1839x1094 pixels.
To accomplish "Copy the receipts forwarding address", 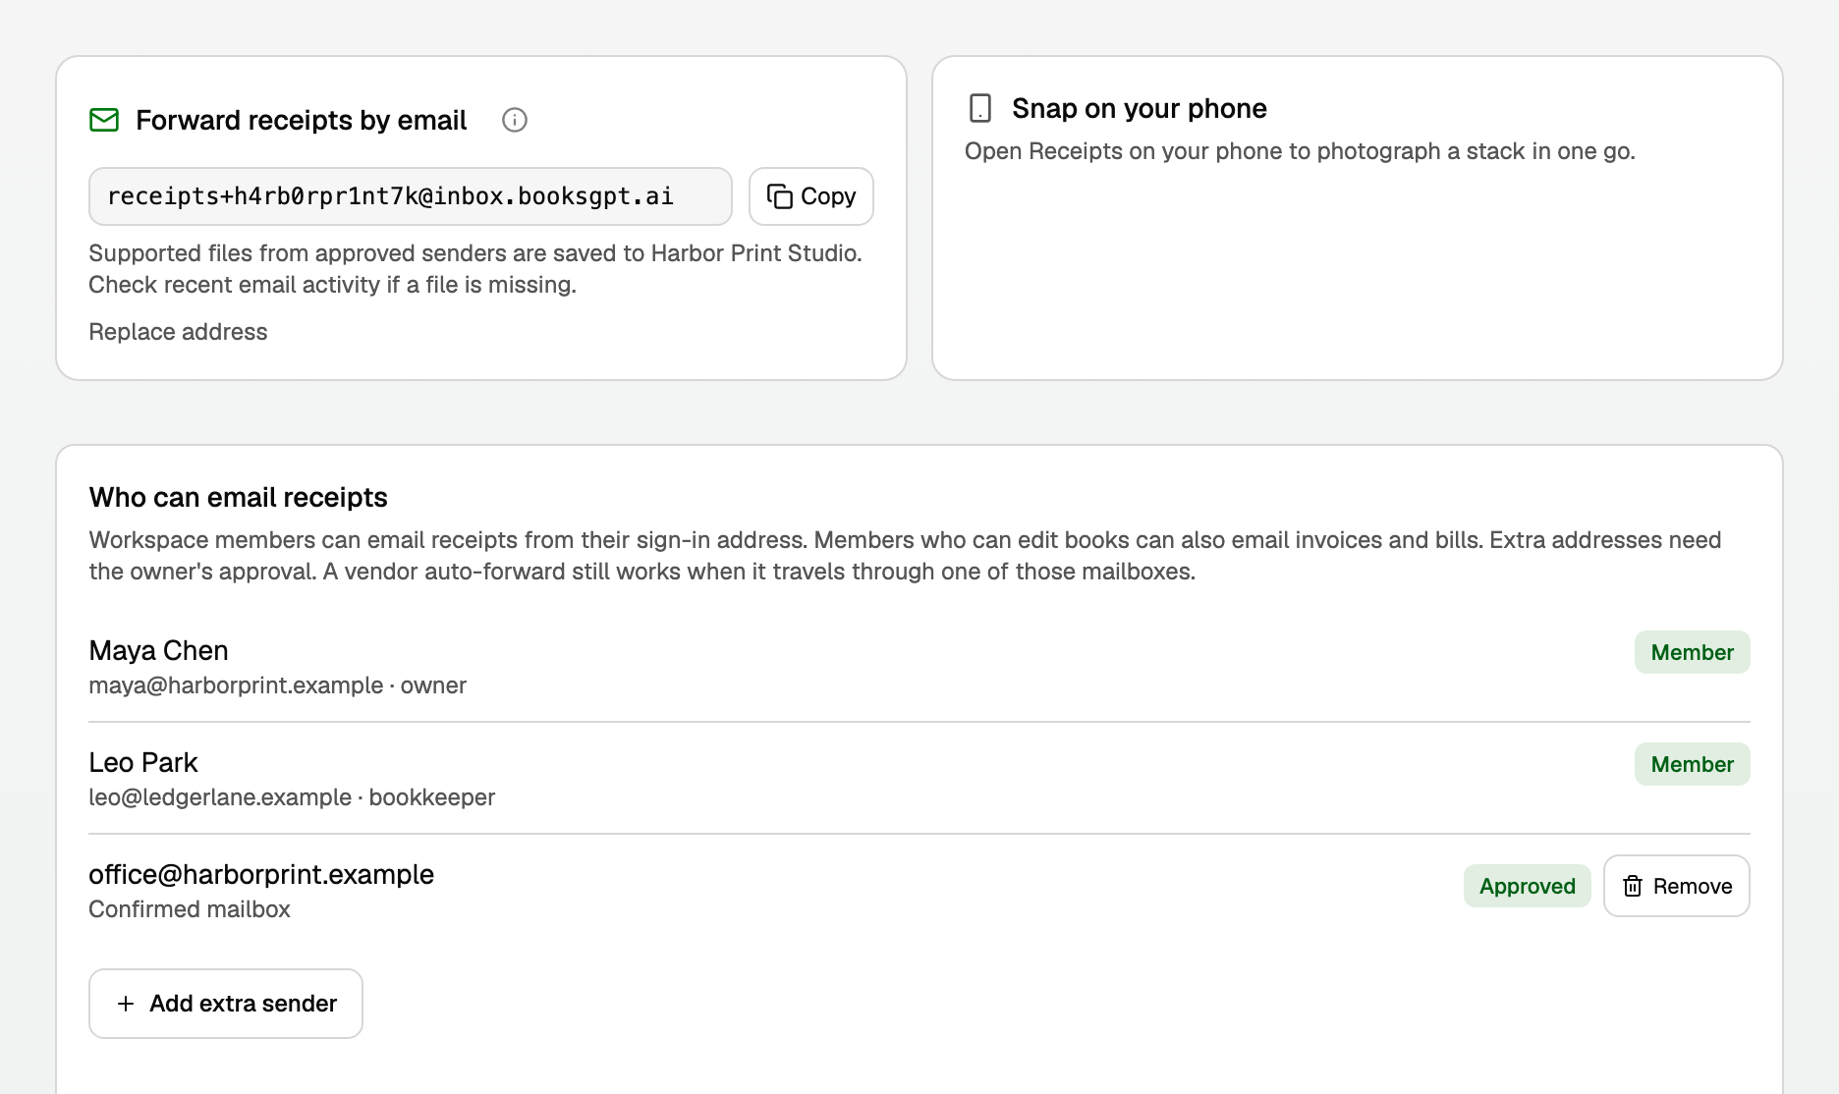I will 811,196.
